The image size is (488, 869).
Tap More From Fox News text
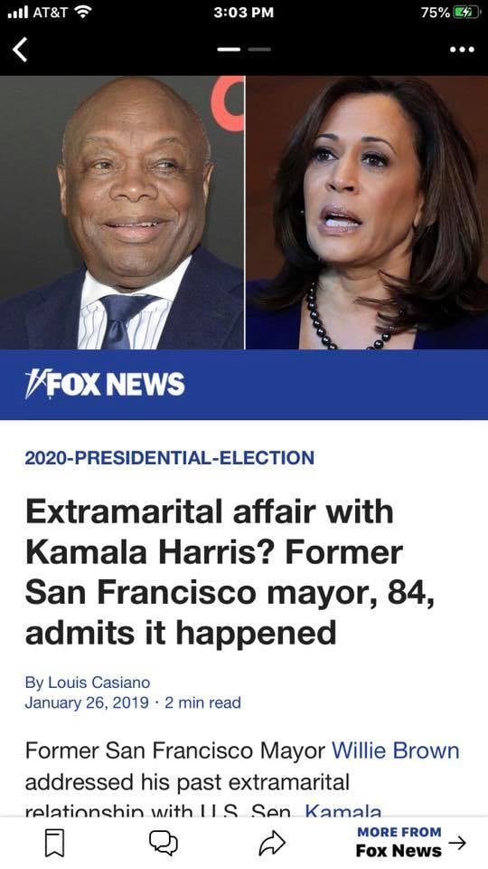tap(399, 841)
